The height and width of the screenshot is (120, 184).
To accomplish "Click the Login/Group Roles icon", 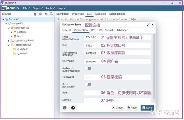I will point(12,41).
